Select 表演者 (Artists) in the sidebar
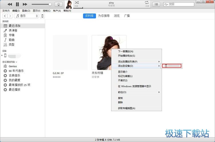 tap(13, 30)
